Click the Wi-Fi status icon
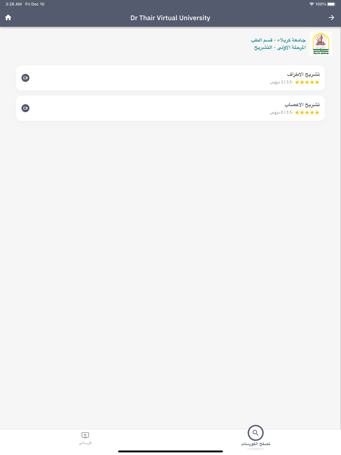The width and height of the screenshot is (341, 455). click(311, 4)
